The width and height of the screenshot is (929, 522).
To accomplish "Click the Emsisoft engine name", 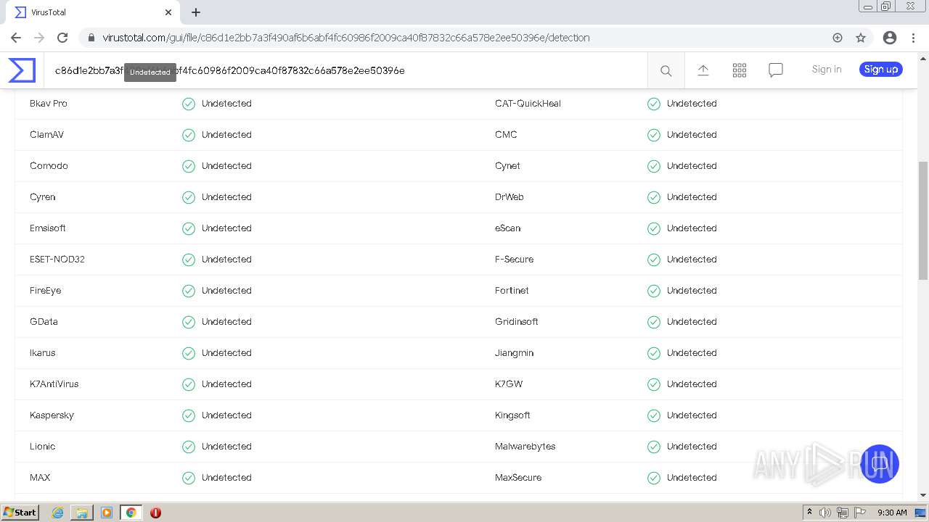I will coord(48,228).
